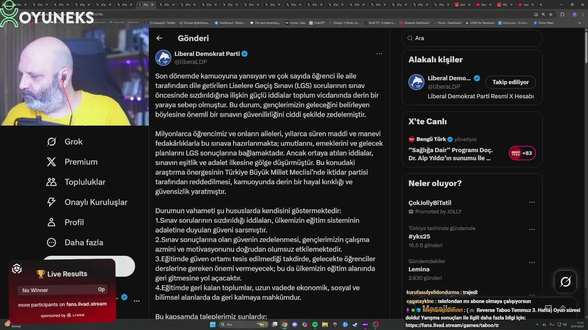Open the Bengü Türk live broadcast

point(451,154)
